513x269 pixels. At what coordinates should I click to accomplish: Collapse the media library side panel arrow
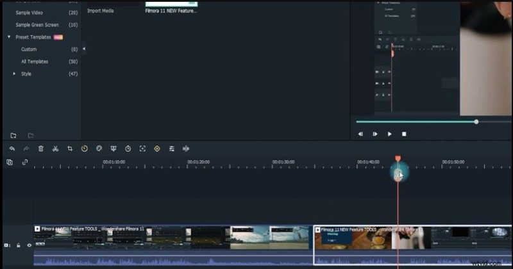[84, 49]
